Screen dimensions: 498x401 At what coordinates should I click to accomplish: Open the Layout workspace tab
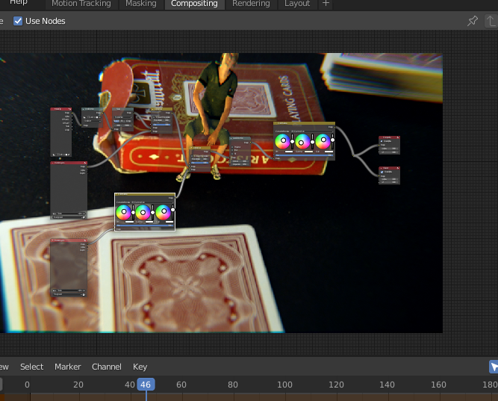(x=297, y=4)
